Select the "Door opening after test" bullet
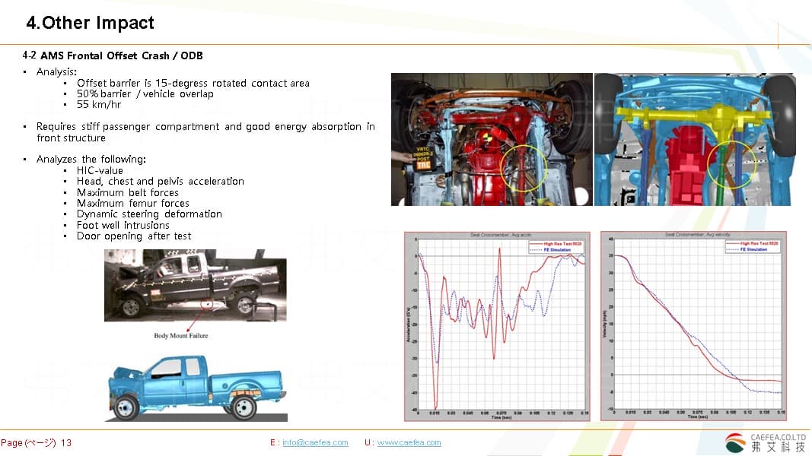 tap(134, 236)
